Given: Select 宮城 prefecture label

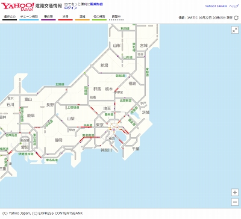Looking at the screenshot, I should [144, 46].
